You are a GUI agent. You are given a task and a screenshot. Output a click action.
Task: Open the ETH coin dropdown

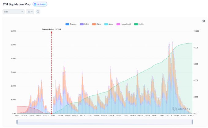13,12
